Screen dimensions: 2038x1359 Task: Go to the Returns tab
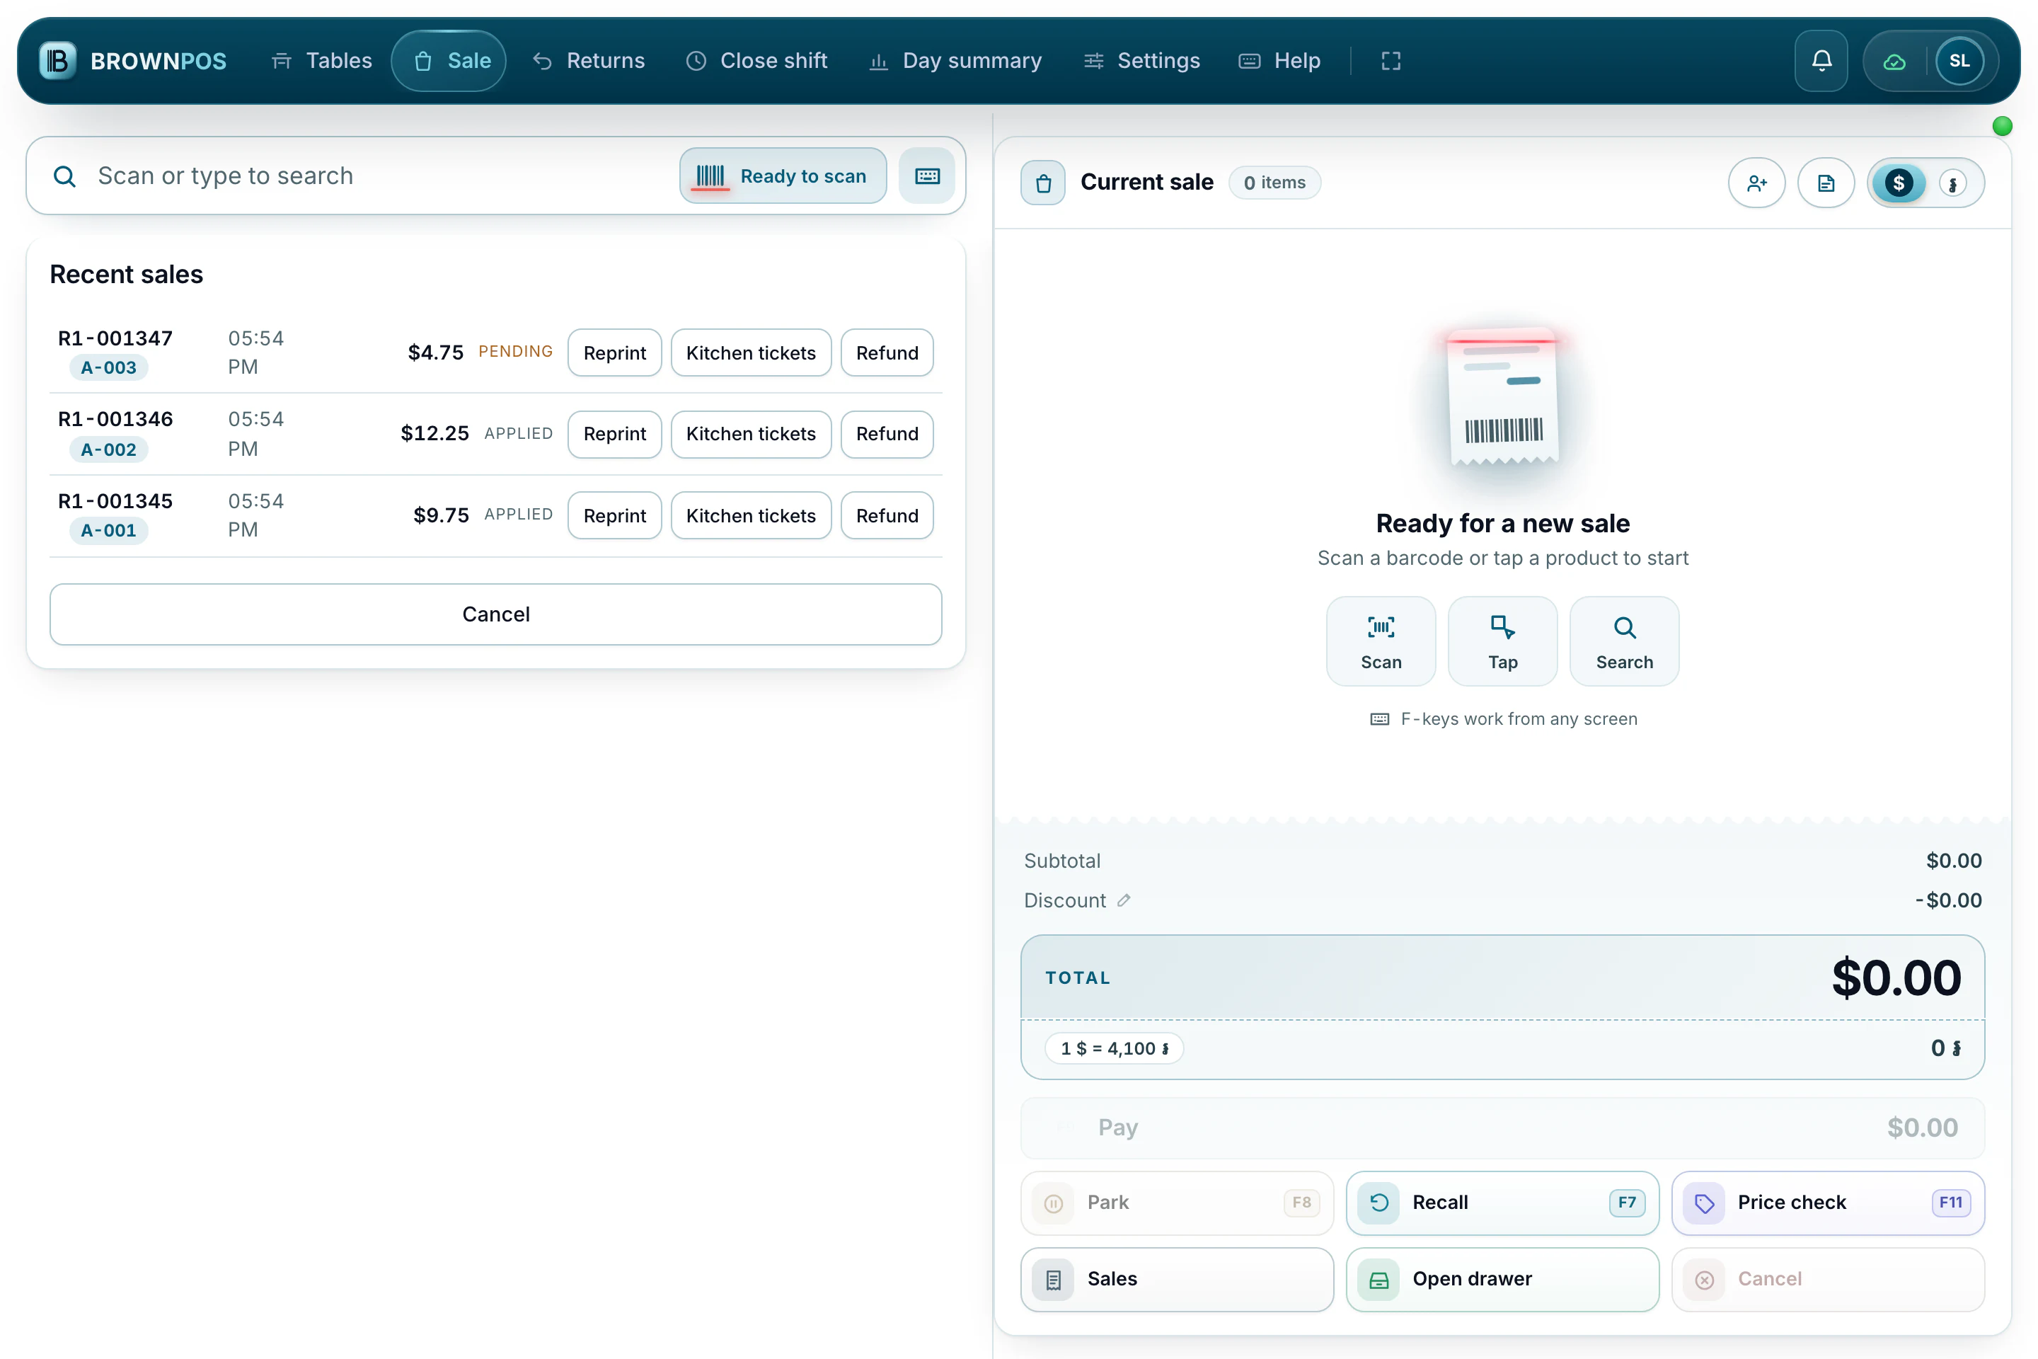[589, 61]
